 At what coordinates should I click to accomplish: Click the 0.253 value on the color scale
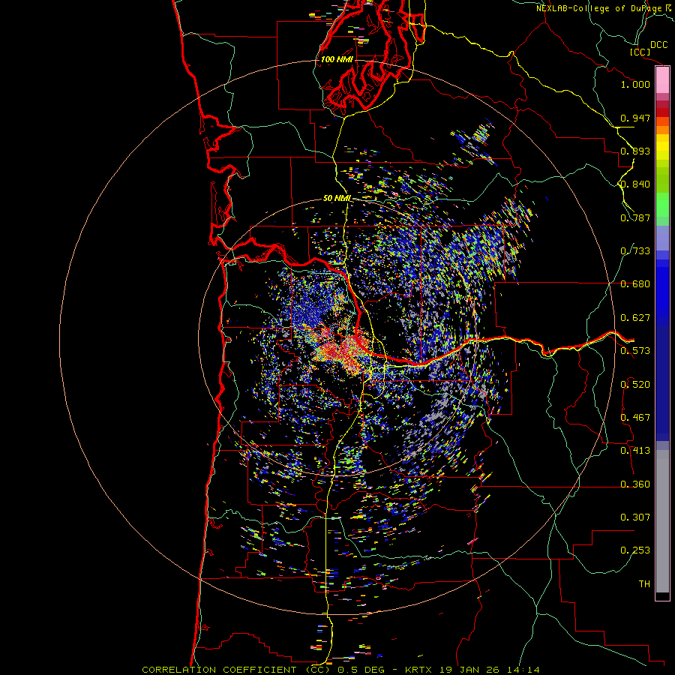tap(635, 550)
